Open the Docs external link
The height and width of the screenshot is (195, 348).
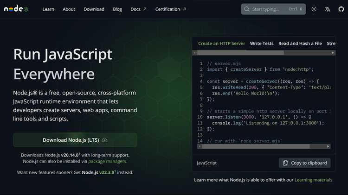(138, 9)
